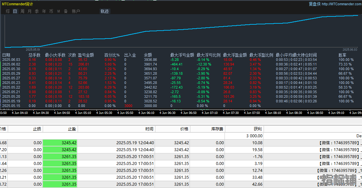Click the 盈亏金额 column header
Screen dimensions: 362x188
[86, 55]
